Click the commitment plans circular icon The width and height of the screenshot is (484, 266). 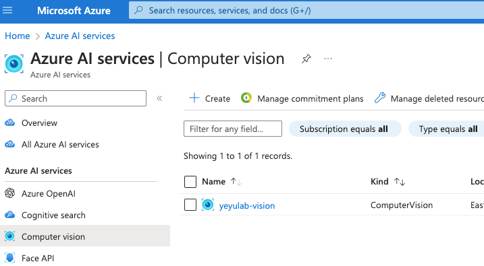point(246,98)
